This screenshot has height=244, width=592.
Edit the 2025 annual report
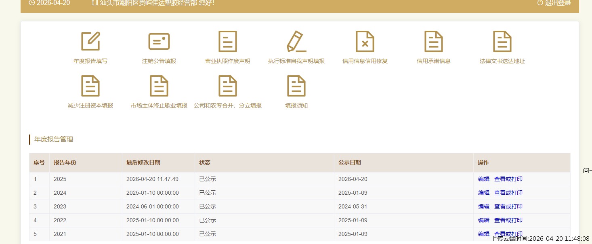pyautogui.click(x=483, y=179)
